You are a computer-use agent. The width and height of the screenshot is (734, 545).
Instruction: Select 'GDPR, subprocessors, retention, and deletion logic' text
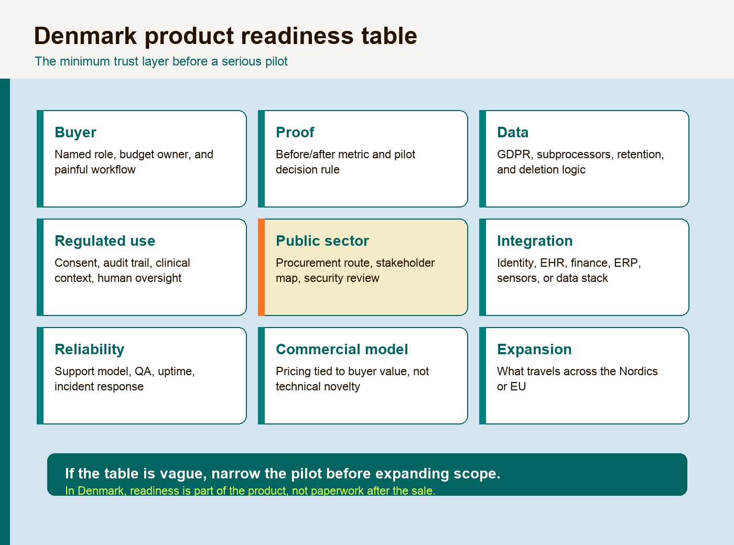tap(580, 162)
